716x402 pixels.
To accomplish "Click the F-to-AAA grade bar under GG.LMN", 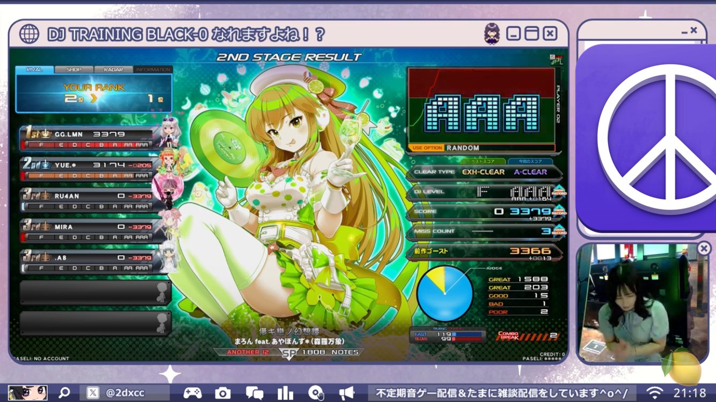I will click(x=89, y=145).
